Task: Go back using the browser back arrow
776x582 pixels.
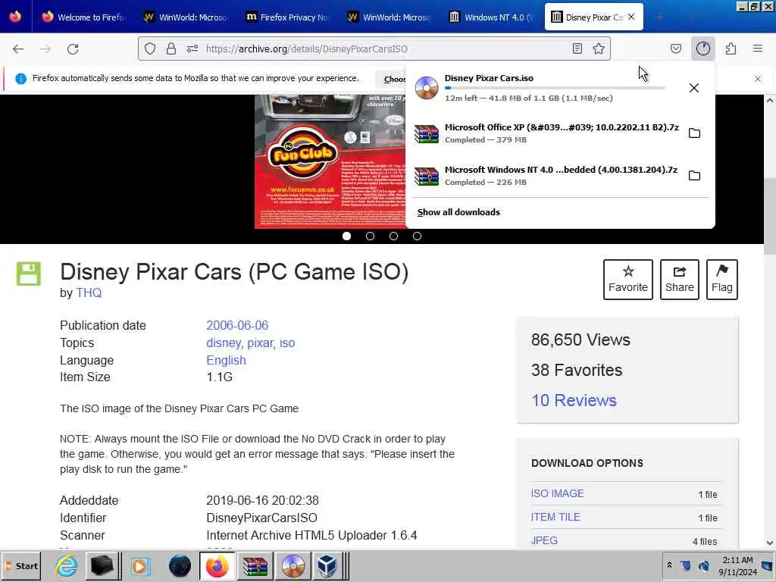Action: click(18, 49)
